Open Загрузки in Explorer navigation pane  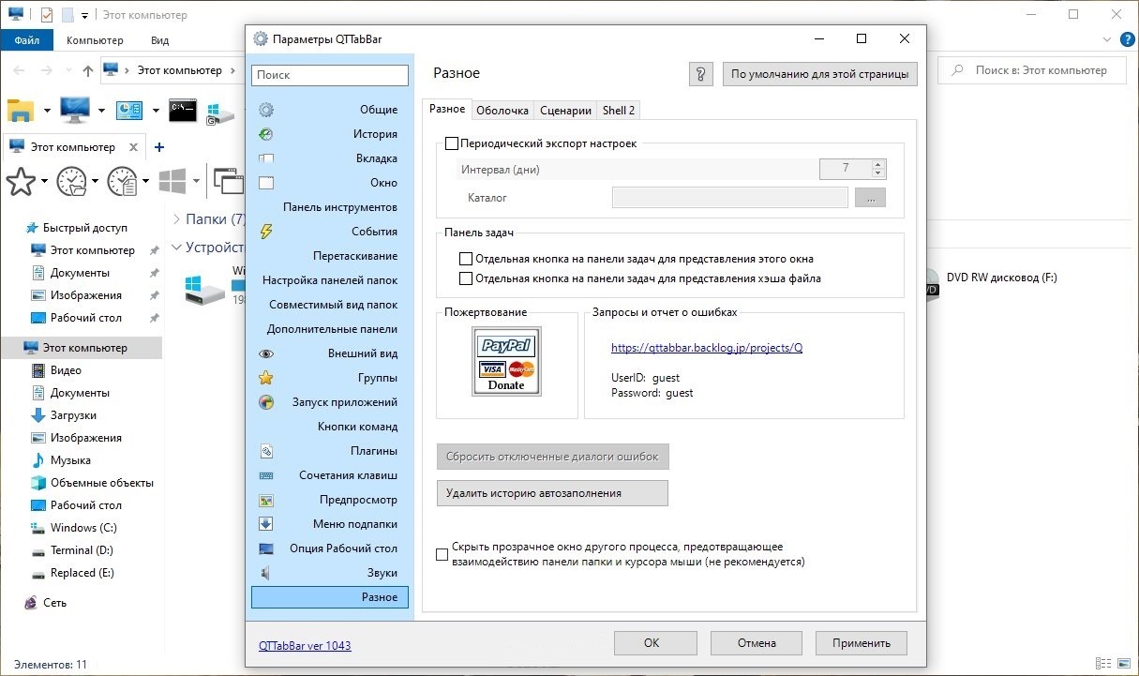73,415
